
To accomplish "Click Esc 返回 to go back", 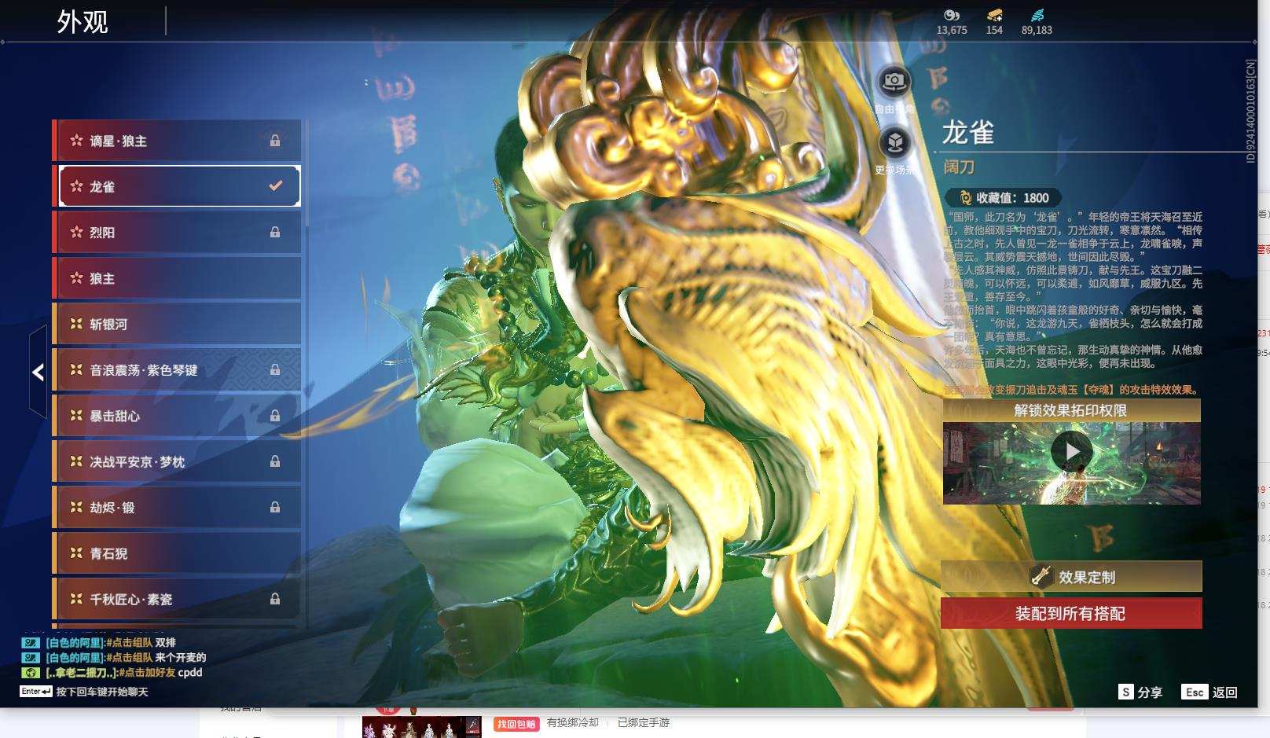I will [x=1209, y=692].
